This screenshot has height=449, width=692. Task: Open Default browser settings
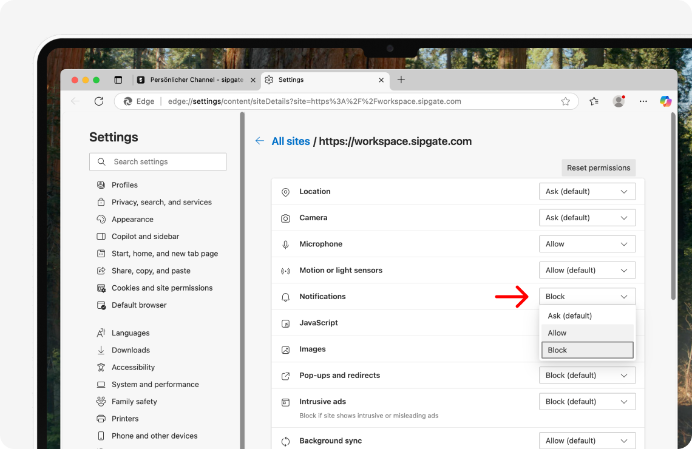132,305
